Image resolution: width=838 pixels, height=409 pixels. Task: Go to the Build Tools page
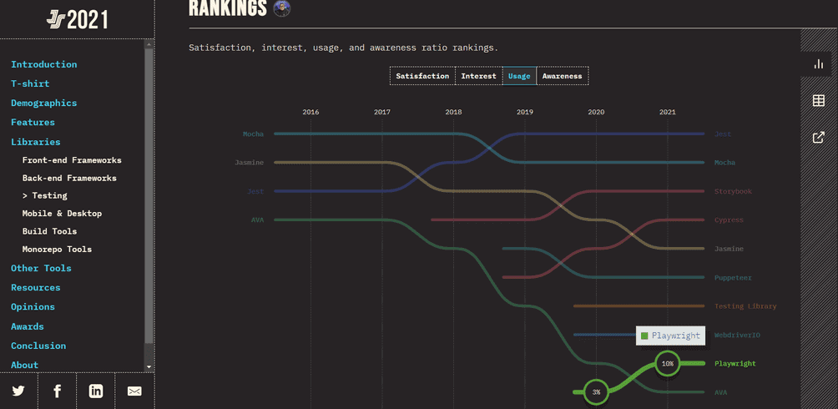pos(49,231)
